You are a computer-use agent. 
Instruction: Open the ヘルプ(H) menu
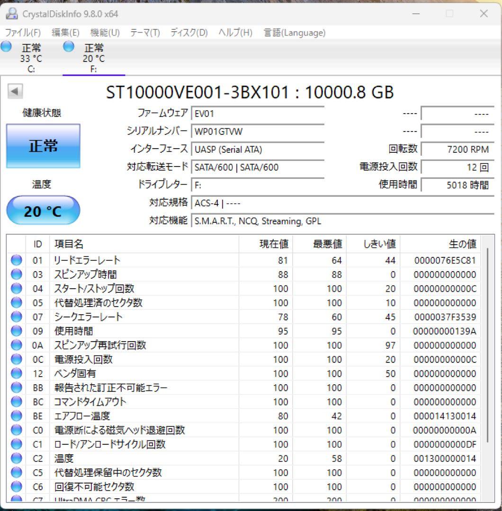click(235, 33)
